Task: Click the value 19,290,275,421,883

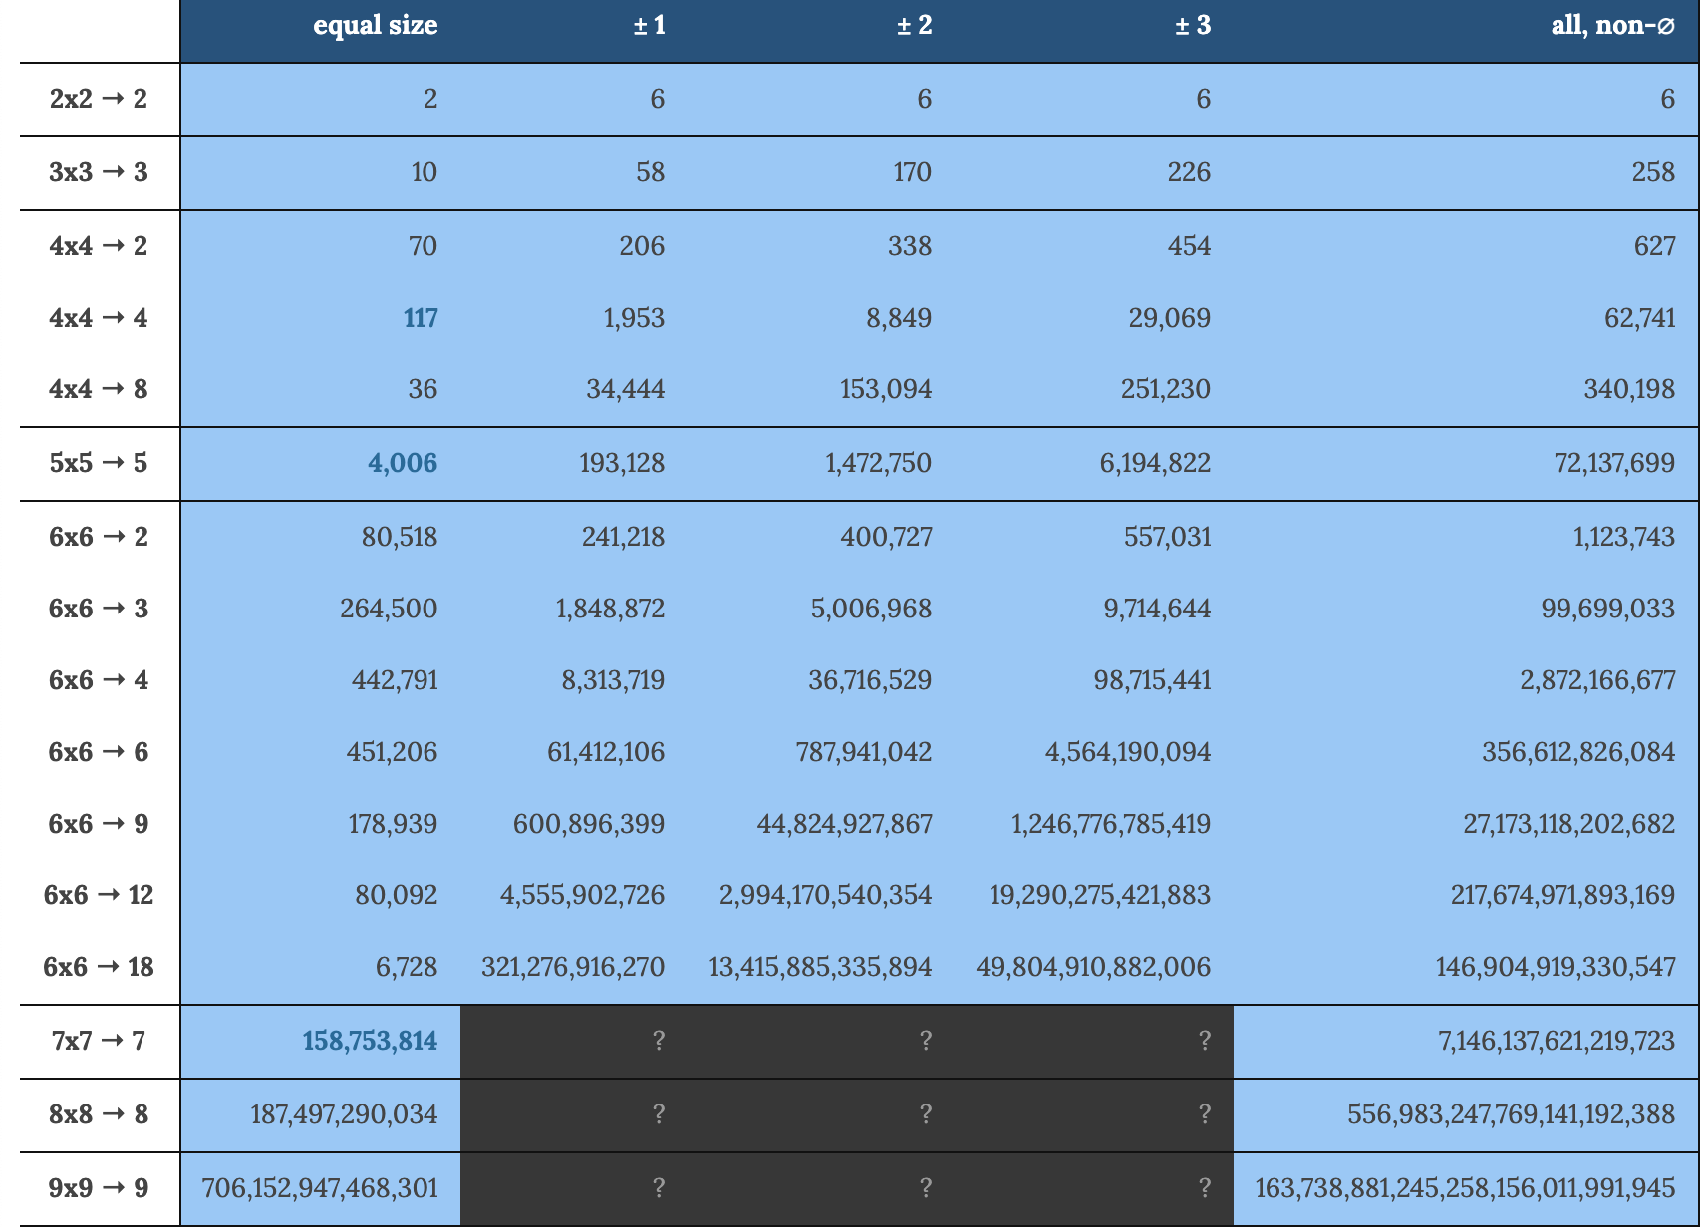Action: (x=1100, y=895)
